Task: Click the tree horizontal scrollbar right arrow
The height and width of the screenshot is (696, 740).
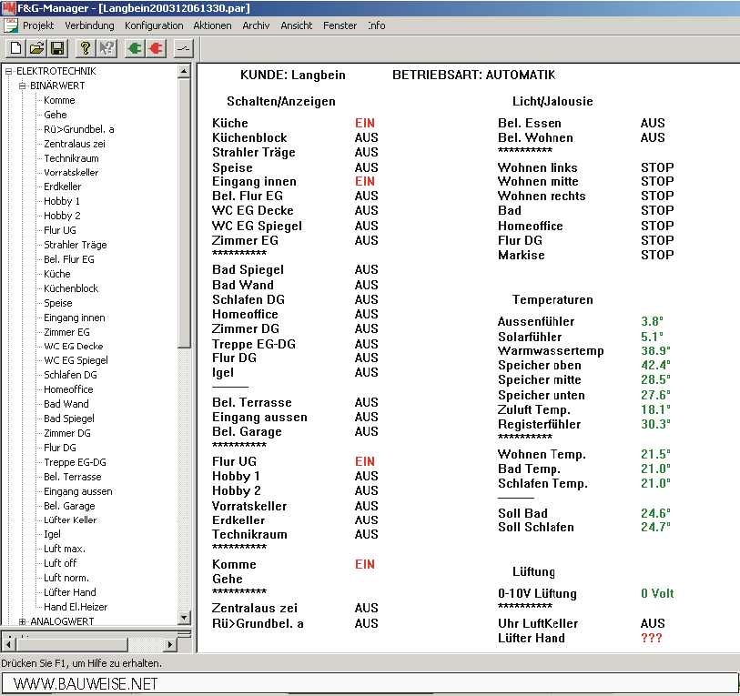Action: click(169, 644)
